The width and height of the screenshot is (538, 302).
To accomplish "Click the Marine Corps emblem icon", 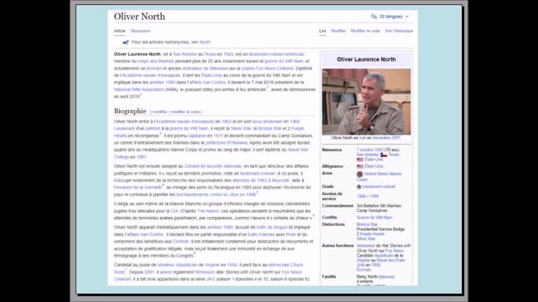I will (360, 174).
